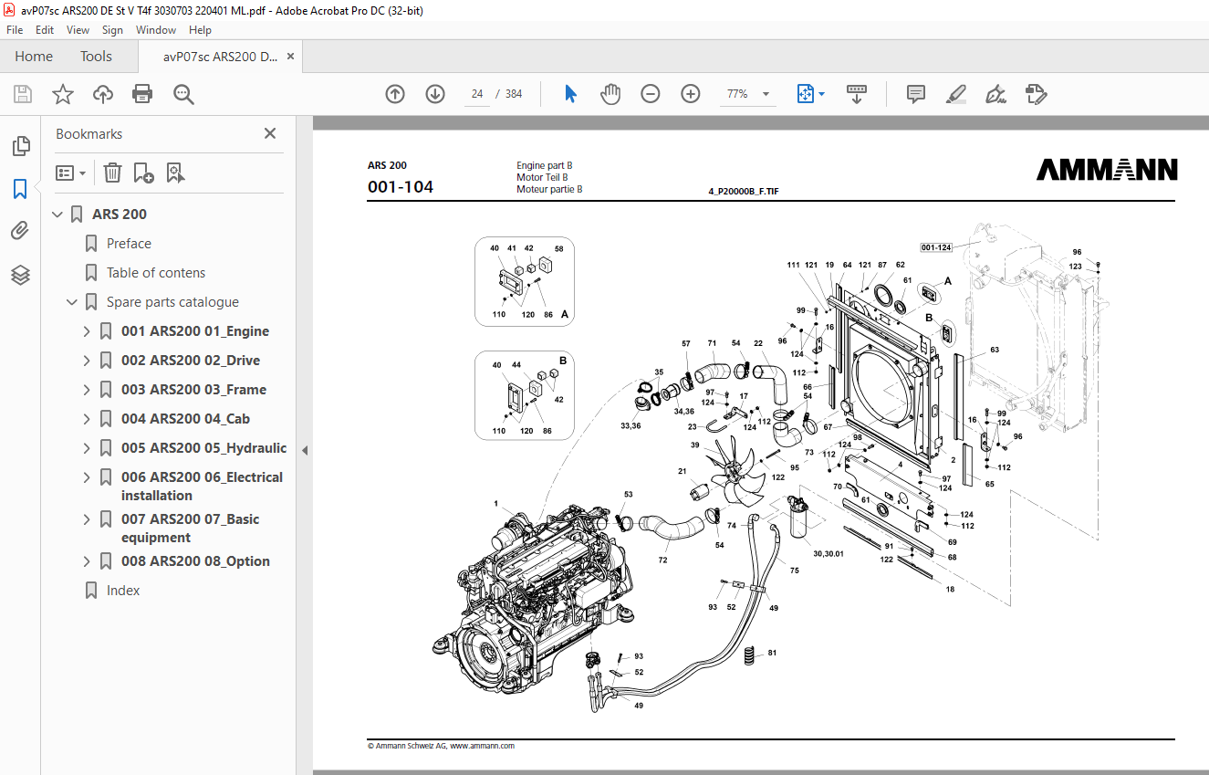Screen dimensions: 1209x775
Task: Switch to the Home tab
Action: click(34, 57)
